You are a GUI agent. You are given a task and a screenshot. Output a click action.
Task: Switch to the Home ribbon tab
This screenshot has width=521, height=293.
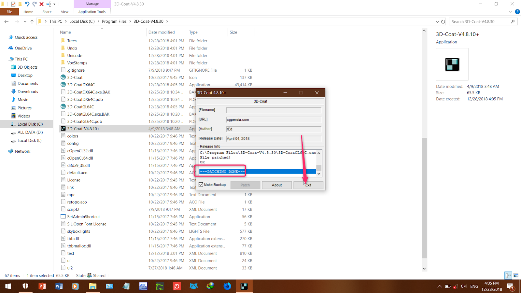[28, 12]
